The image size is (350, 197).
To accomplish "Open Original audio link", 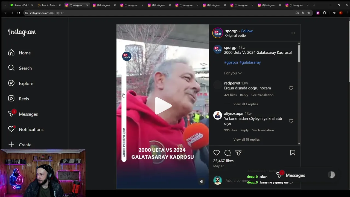I will pyautogui.click(x=235, y=36).
